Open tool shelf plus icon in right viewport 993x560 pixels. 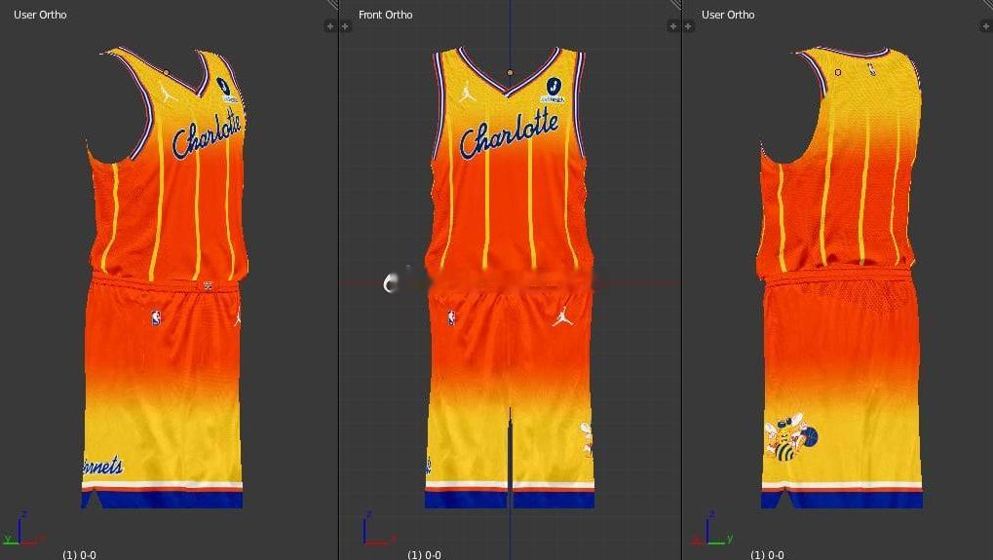click(x=688, y=26)
